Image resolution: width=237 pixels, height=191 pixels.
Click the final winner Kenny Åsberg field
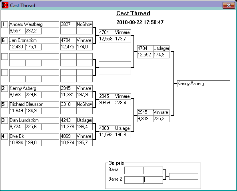coord(203,84)
